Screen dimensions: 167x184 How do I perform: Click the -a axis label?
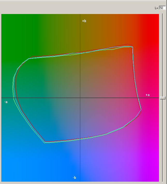click(x=6, y=102)
